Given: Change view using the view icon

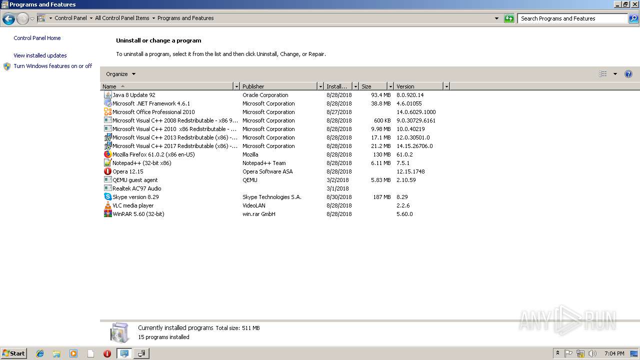Looking at the screenshot, I should [603, 74].
